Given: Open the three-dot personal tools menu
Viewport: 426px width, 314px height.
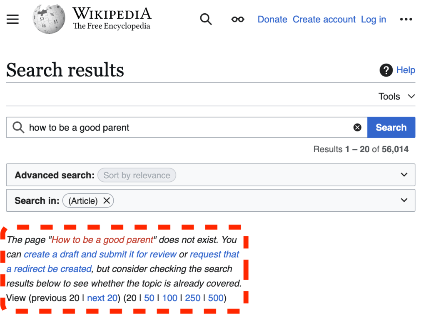Looking at the screenshot, I should pos(406,20).
